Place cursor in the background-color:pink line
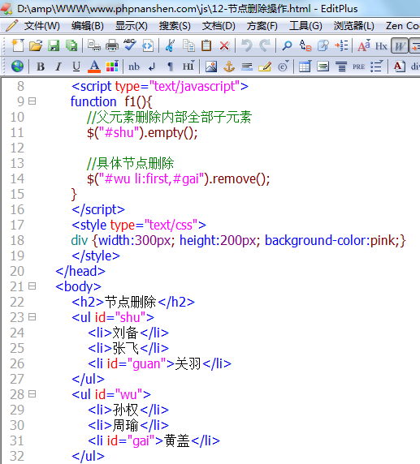The height and width of the screenshot is (464, 420). [x=238, y=240]
